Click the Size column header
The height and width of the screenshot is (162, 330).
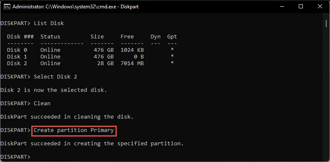(97, 37)
